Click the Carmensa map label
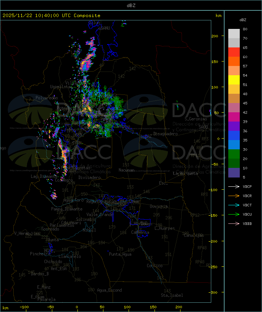 [x=140, y=232]
